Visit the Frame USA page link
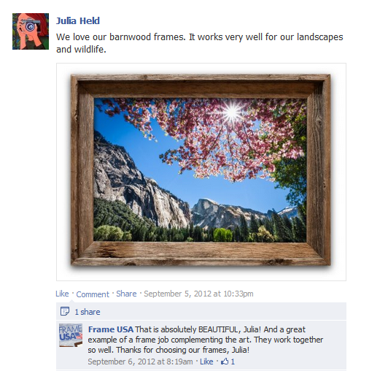The height and width of the screenshot is (371, 388). click(x=111, y=329)
